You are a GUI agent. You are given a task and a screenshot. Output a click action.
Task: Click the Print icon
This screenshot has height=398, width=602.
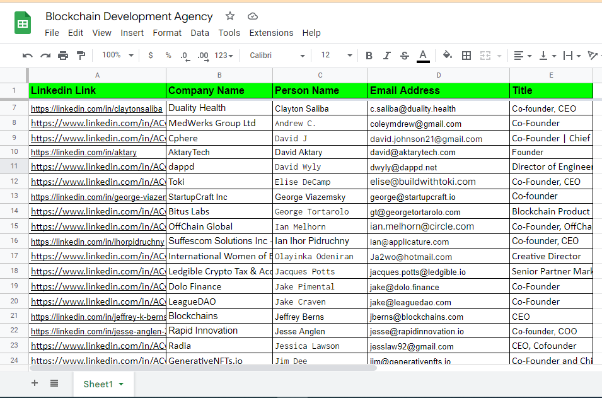(x=63, y=56)
